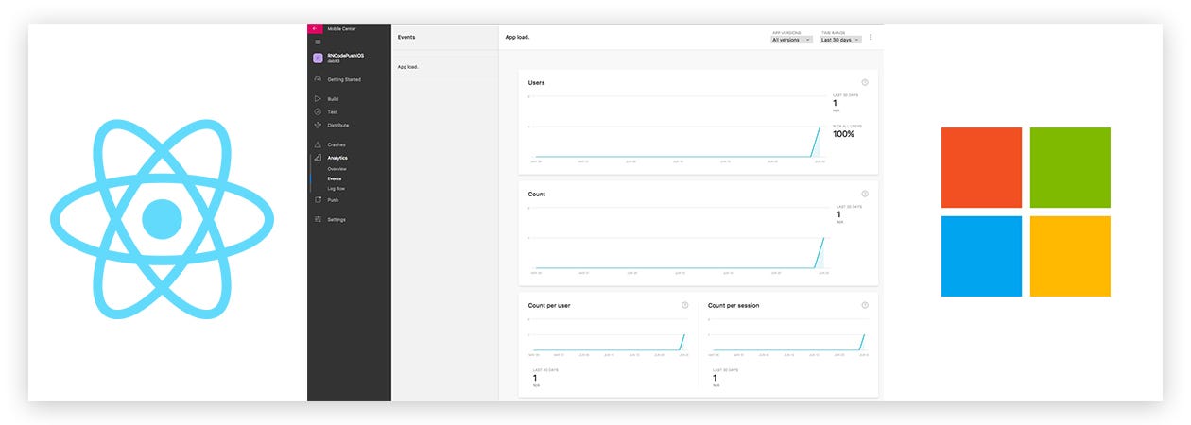1191x425 pixels.
Task: Click the Count per user chart
Action: point(608,337)
